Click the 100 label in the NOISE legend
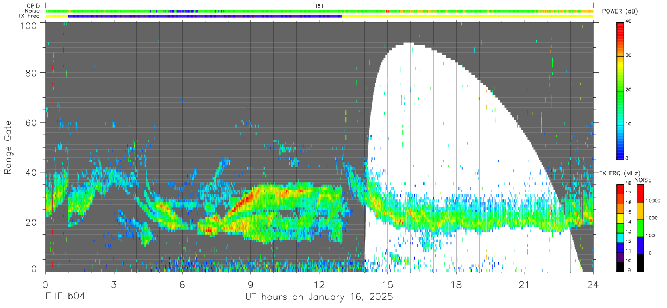The height and width of the screenshot is (308, 667). (x=651, y=235)
